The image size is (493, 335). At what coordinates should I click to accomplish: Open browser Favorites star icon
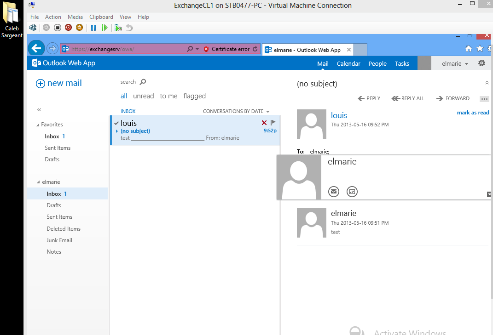(480, 48)
